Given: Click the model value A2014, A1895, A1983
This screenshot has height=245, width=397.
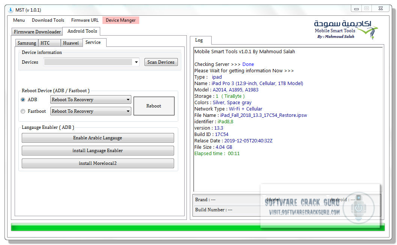Looking at the screenshot, I should coord(236,90).
